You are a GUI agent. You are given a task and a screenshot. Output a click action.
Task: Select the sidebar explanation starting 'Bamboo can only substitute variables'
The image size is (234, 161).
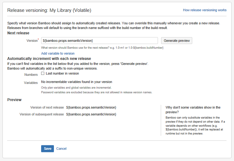pyautogui.click(x=195, y=125)
